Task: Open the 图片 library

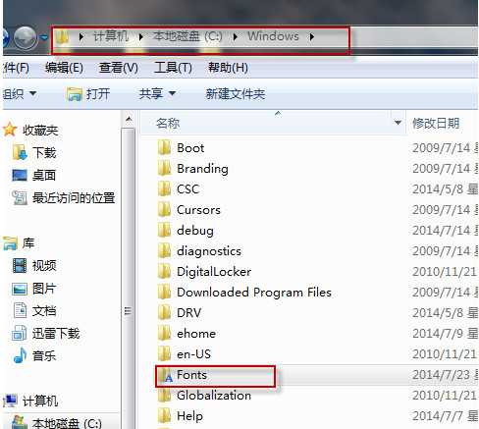Action: pos(44,289)
